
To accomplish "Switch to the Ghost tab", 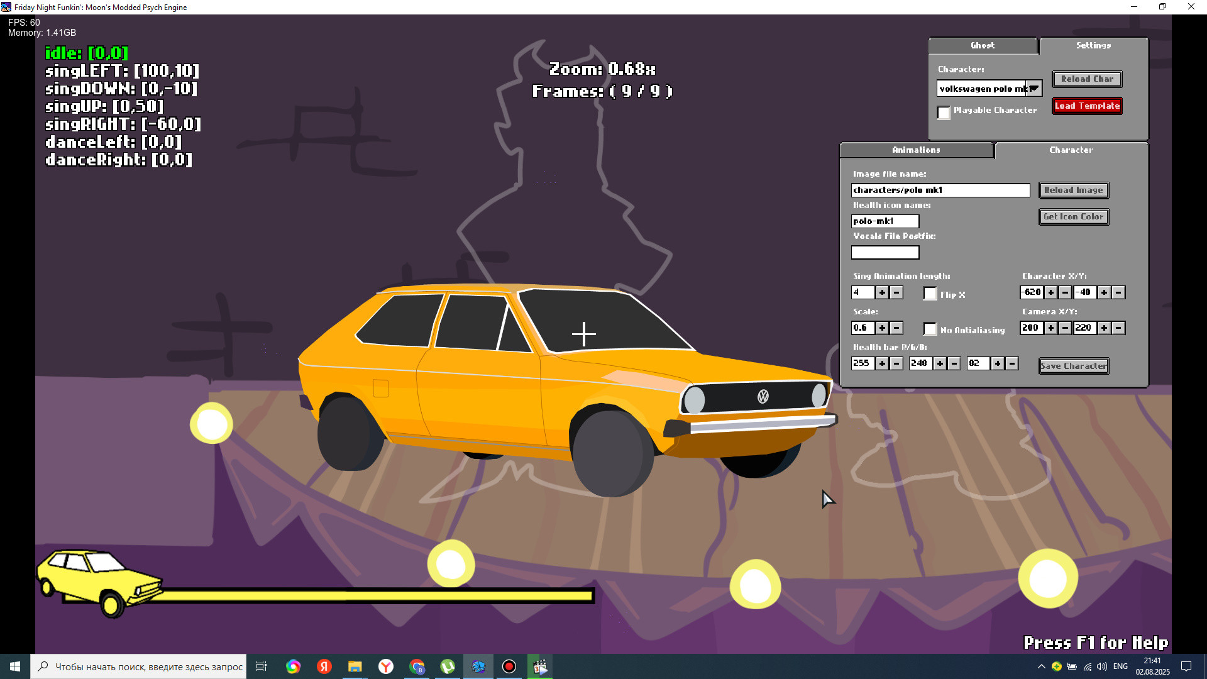I will click(982, 45).
